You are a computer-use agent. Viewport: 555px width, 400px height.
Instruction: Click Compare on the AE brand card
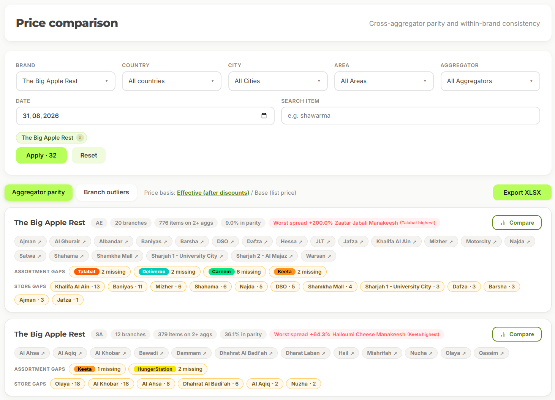517,223
